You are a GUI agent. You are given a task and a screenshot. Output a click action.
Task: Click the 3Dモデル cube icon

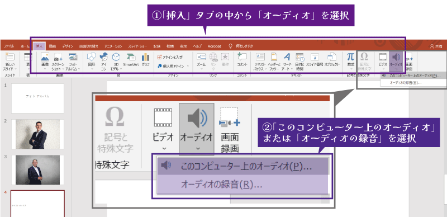[x=116, y=57]
